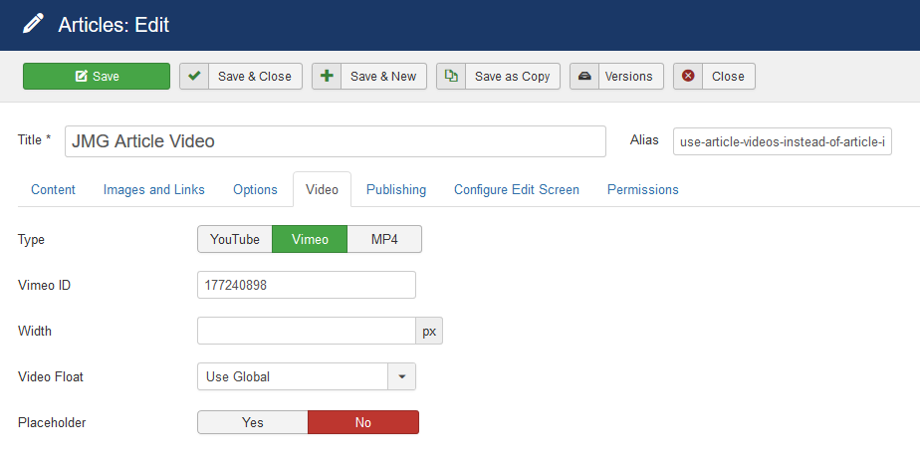920x469 pixels.
Task: Open the Versions history button
Action: tap(616, 77)
